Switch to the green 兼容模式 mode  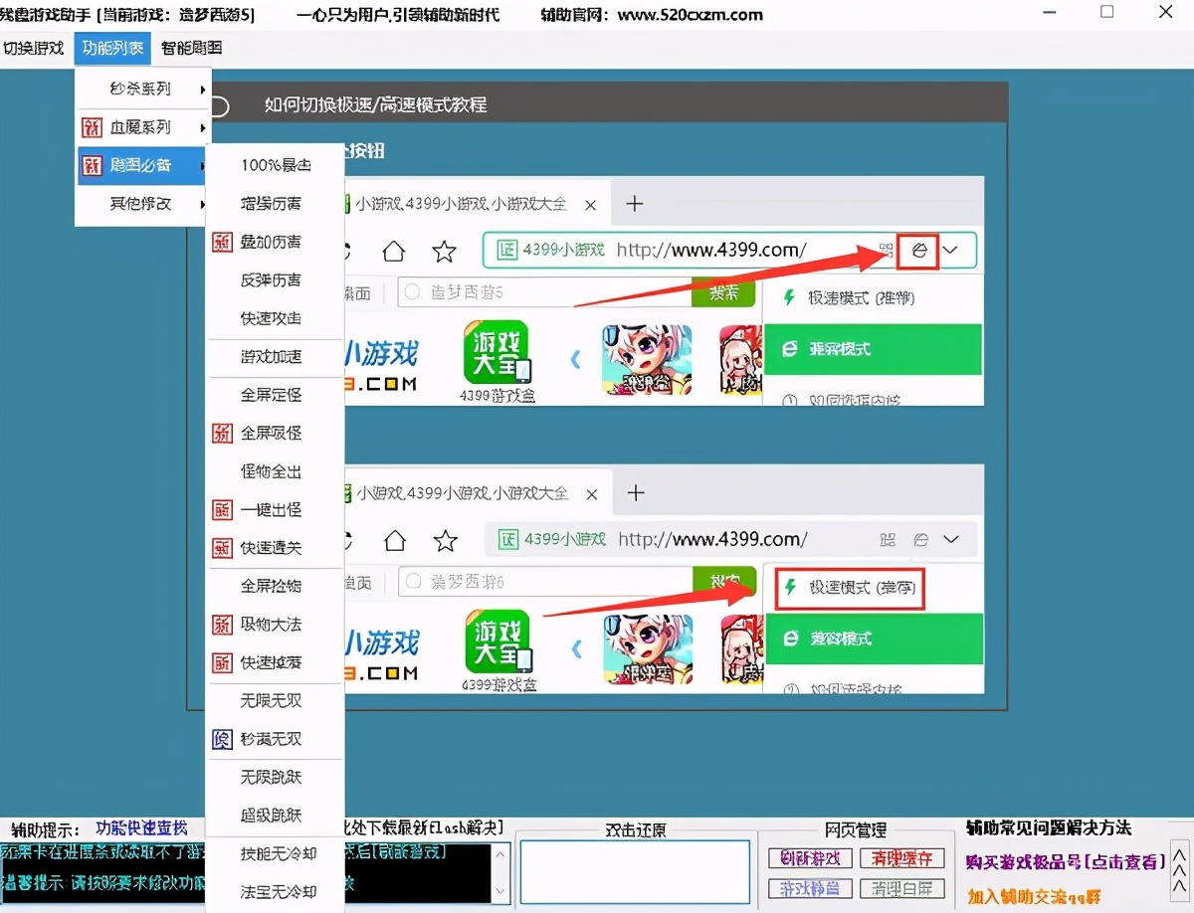(873, 350)
